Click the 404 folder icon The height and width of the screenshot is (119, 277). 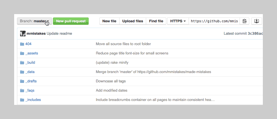[x=22, y=44]
